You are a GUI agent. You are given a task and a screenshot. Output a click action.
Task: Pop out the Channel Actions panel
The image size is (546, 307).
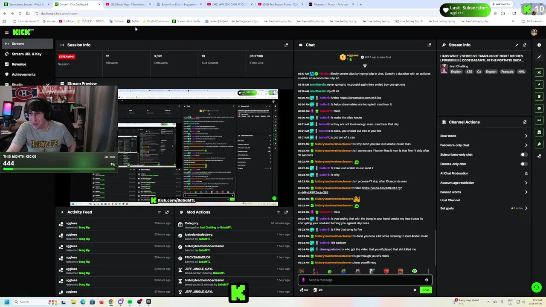525,122
